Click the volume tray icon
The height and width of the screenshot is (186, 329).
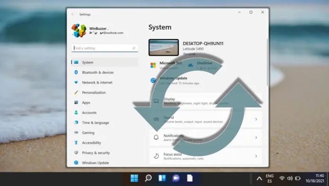pyautogui.click(x=290, y=178)
